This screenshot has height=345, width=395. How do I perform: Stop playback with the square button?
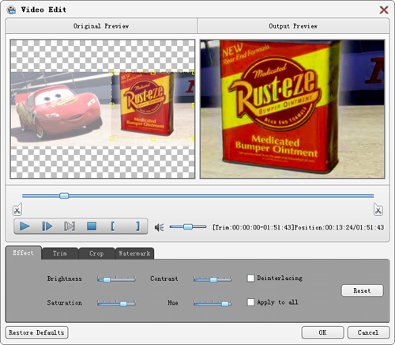pyautogui.click(x=92, y=226)
